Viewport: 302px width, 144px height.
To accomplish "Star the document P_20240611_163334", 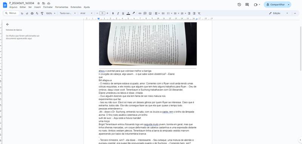I will point(39,3).
